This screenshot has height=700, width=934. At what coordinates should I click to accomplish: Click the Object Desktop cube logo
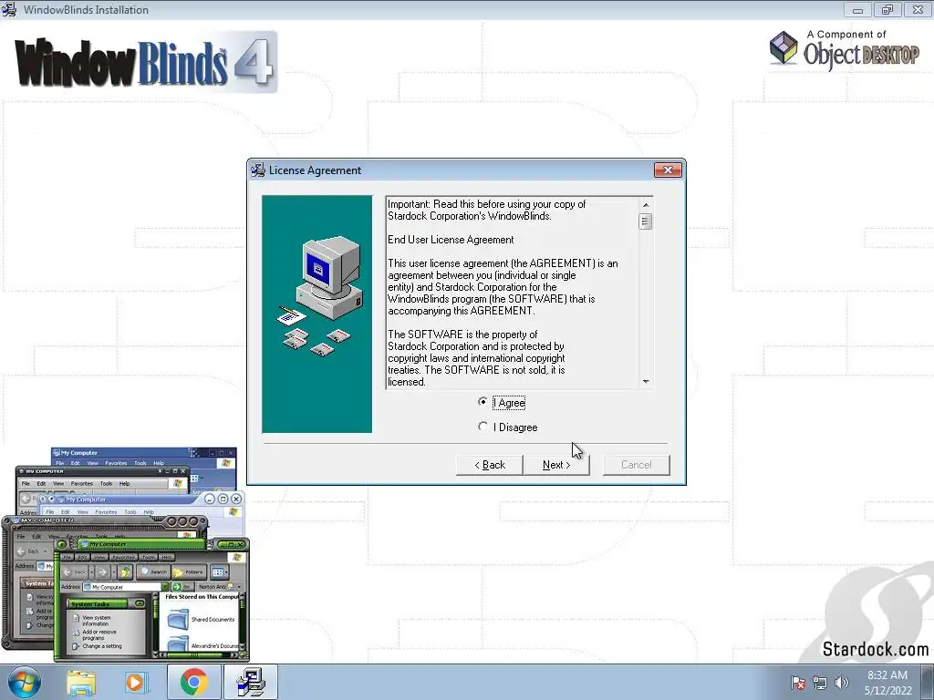[784, 47]
